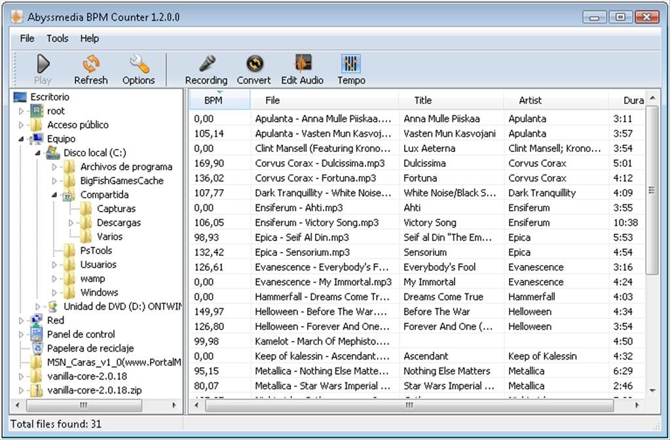Select the Escritorio desktop icon
Image resolution: width=670 pixels, height=440 pixels.
tap(20, 97)
